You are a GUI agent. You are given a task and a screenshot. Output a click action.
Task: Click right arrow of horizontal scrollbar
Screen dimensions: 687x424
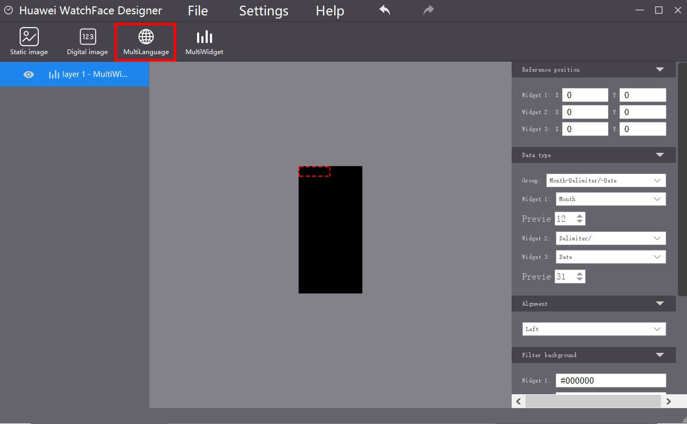(x=668, y=401)
